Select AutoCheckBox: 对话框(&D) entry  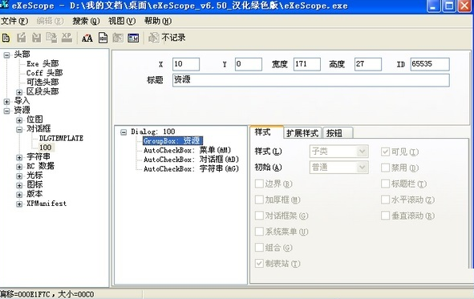tap(191, 160)
